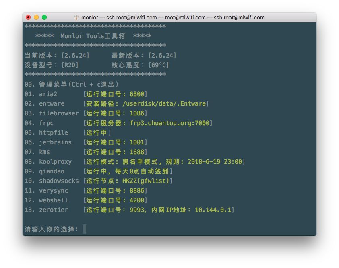This screenshot has width=339, height=268.
Task: Click the latest version value after 最新版本
Action: tap(162, 55)
